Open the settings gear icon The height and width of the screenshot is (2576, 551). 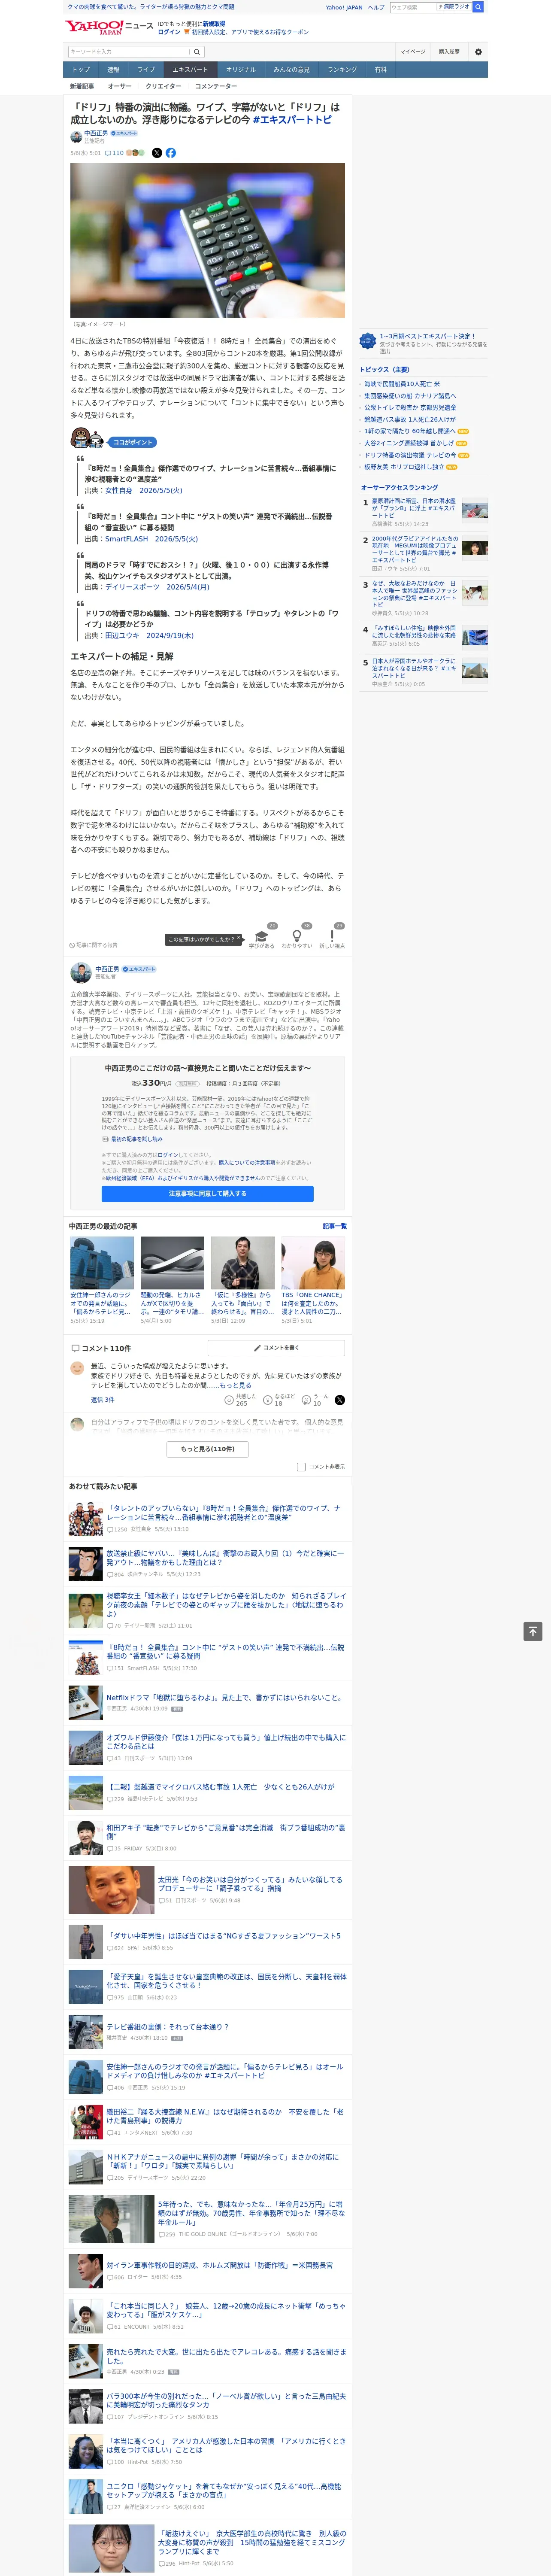tap(478, 52)
